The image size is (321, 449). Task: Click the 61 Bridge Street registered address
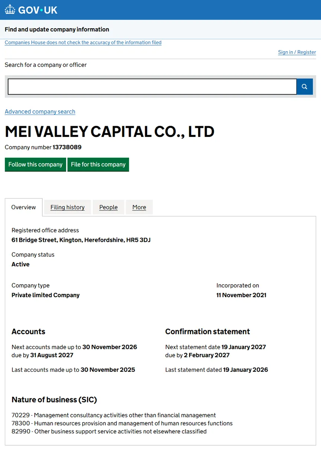pyautogui.click(x=81, y=240)
